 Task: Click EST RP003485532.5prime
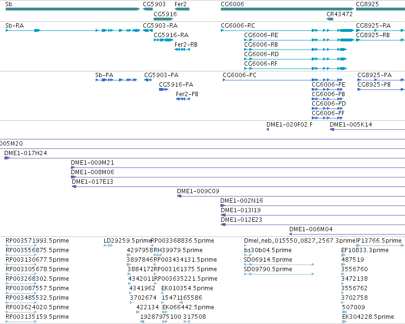[x=37, y=298]
